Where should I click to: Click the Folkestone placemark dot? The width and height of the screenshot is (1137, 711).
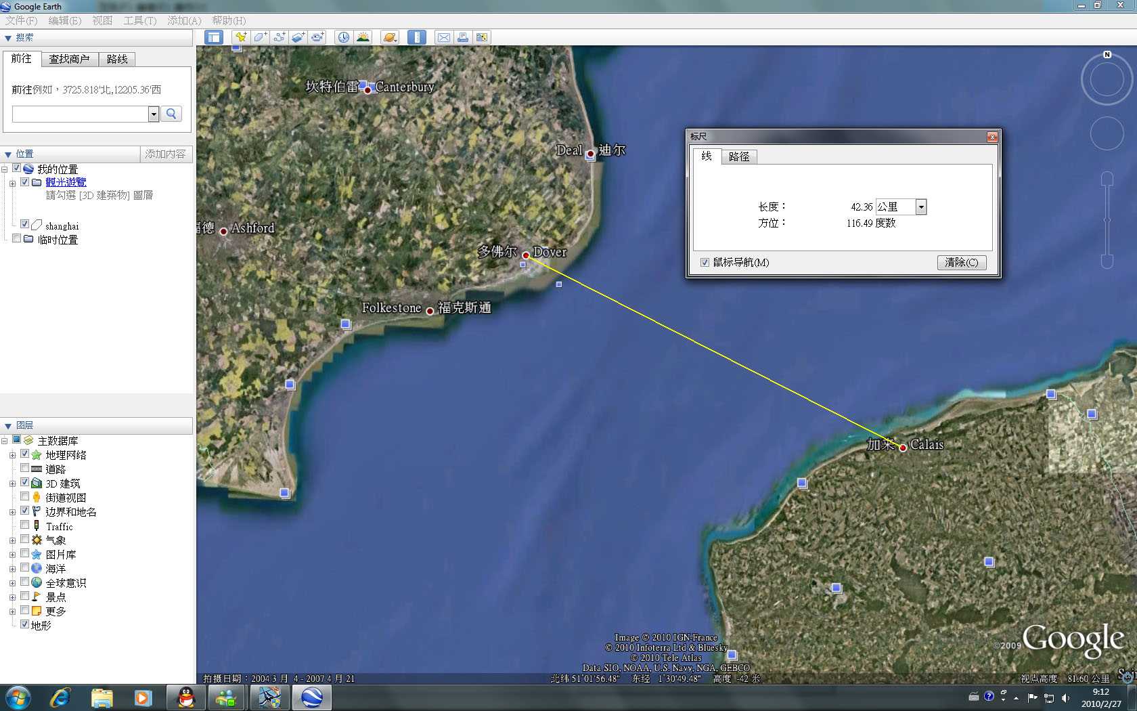tap(430, 311)
